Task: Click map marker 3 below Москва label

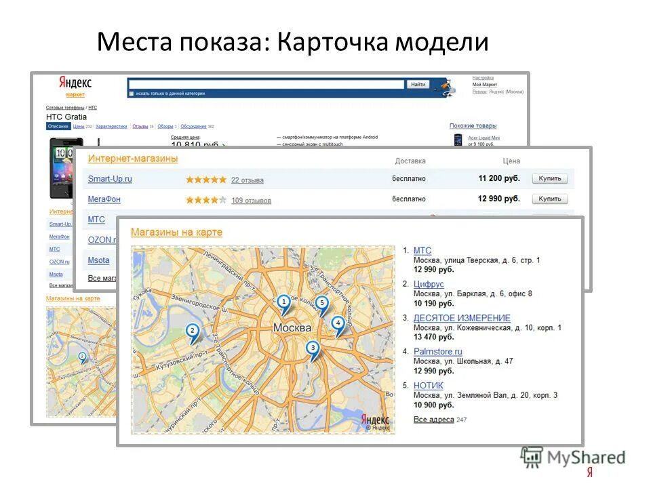Action: pos(313,348)
